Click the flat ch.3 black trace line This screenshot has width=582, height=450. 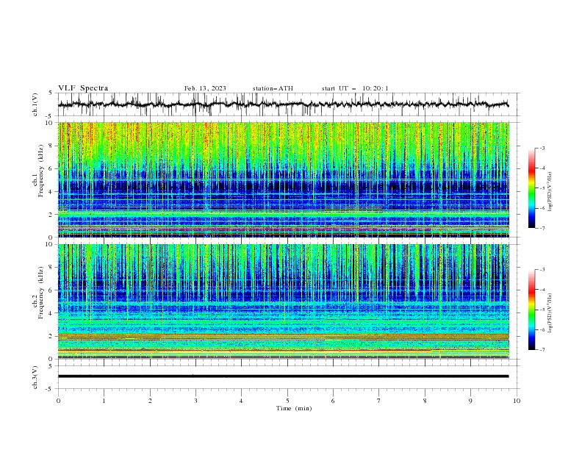pyautogui.click(x=283, y=376)
